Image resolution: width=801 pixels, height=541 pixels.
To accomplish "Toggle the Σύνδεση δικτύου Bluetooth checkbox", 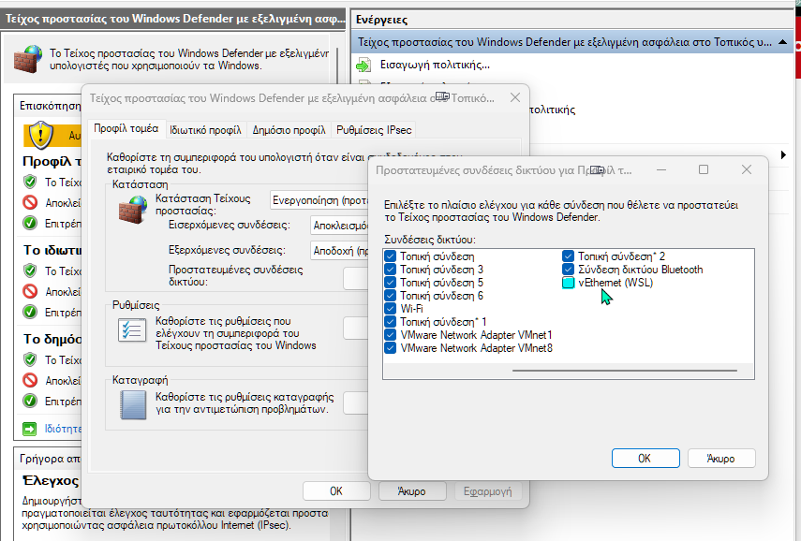I will coord(569,270).
